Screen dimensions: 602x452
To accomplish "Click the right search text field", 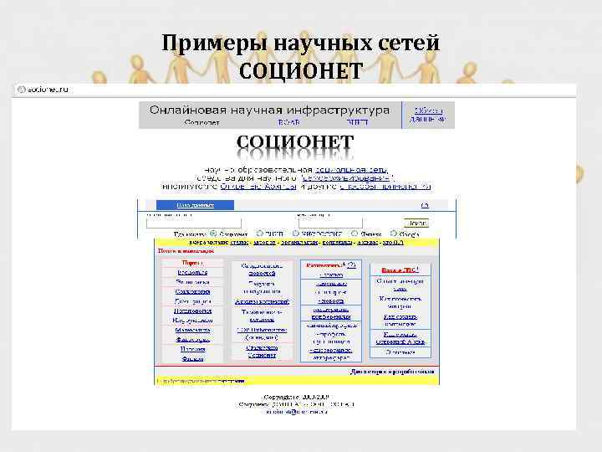I will 330,223.
